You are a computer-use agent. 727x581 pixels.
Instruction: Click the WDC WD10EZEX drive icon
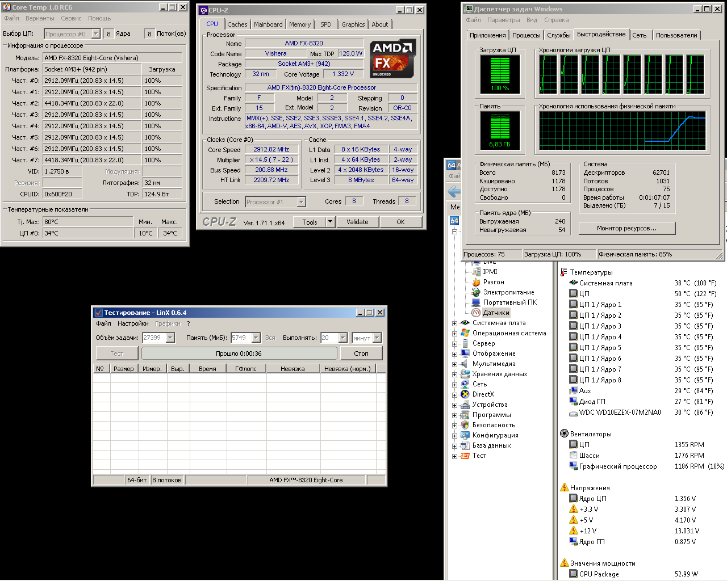pos(574,412)
